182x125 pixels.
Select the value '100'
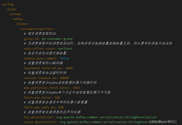(x=61, y=107)
